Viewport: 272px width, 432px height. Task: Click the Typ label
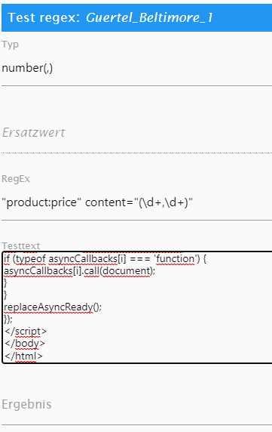[x=10, y=45]
